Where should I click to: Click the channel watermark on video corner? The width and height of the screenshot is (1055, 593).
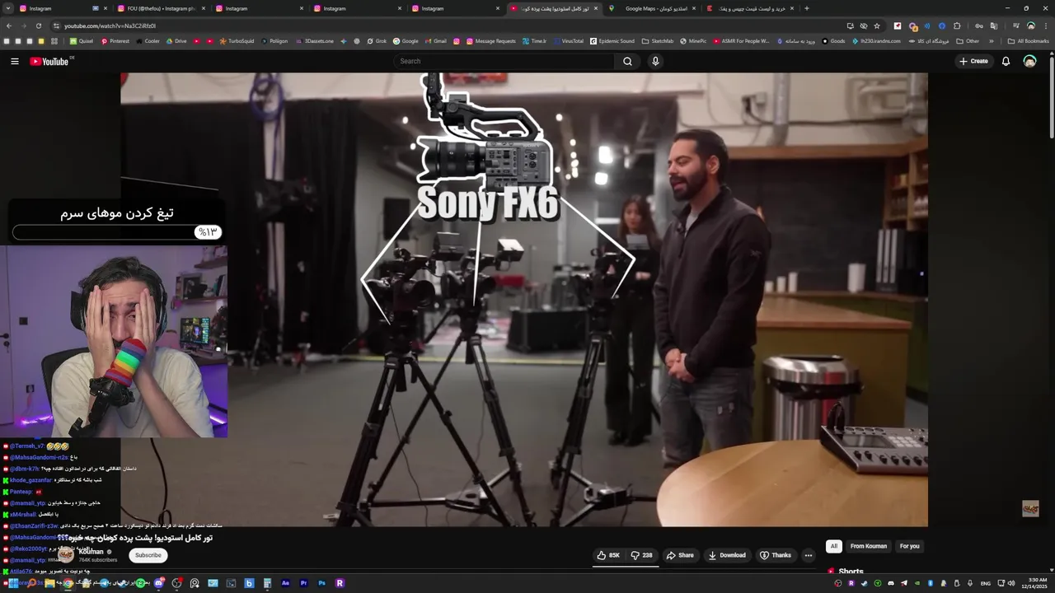pos(1030,509)
